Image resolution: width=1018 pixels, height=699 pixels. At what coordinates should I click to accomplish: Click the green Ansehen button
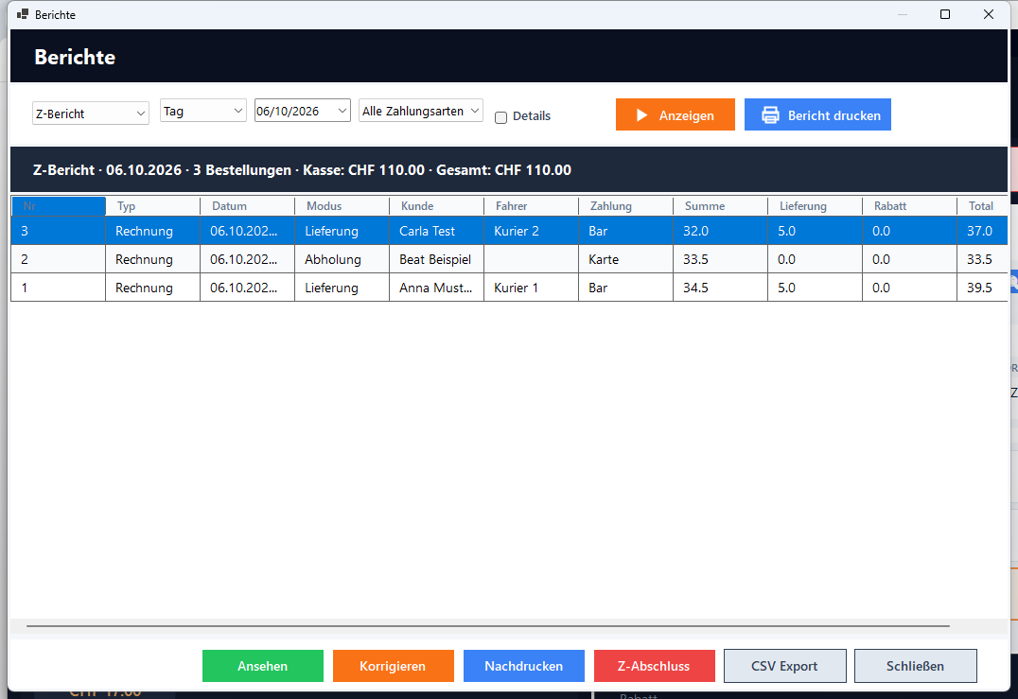[263, 666]
